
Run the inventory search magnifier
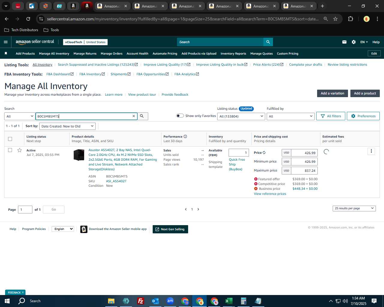[142, 116]
